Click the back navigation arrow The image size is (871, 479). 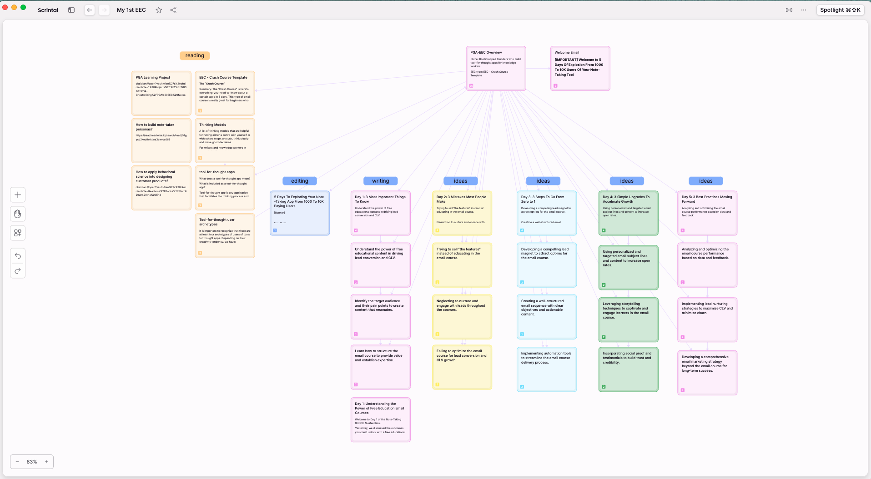(90, 10)
